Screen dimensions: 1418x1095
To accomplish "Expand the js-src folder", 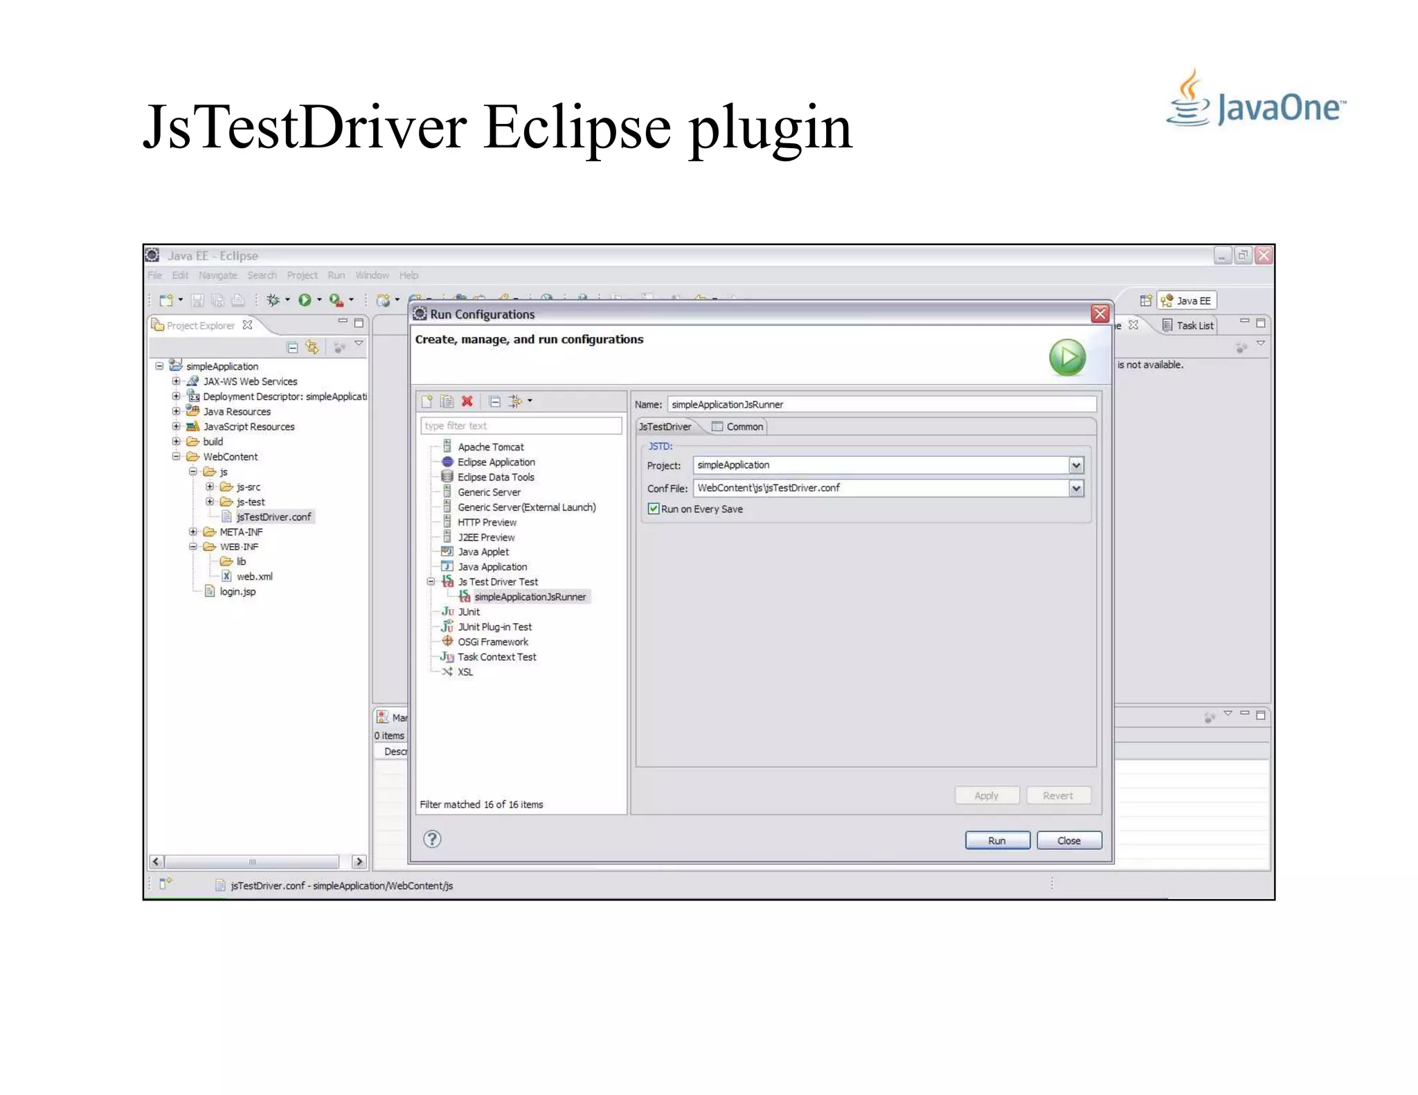I will [x=210, y=487].
